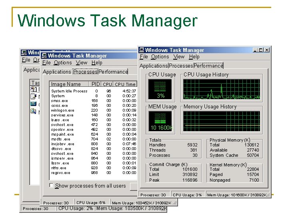The image size is (288, 216).
Task: Open File menu in middle Processes window
Action: tap(46, 63)
